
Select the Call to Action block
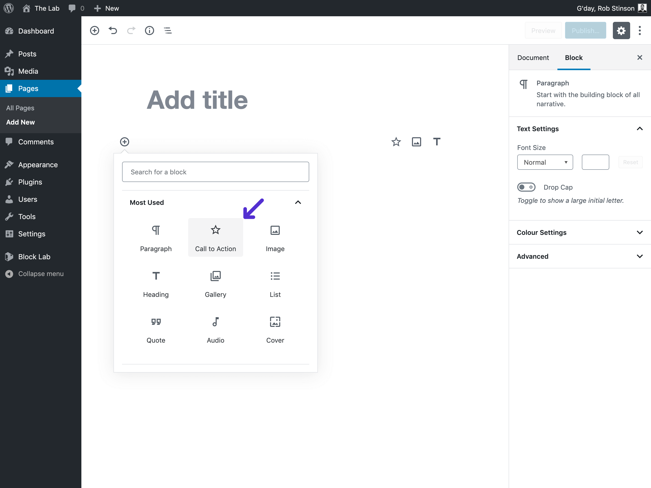(215, 237)
